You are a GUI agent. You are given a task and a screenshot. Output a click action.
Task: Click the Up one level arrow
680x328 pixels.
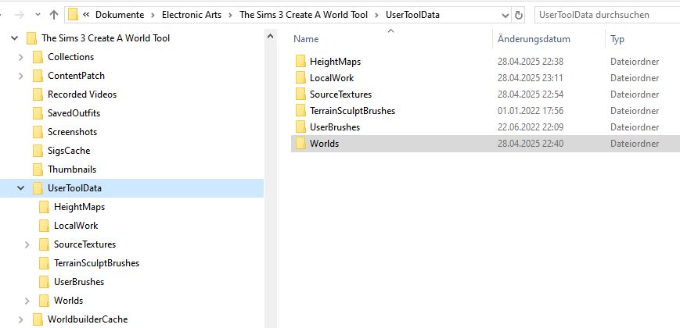(53, 15)
